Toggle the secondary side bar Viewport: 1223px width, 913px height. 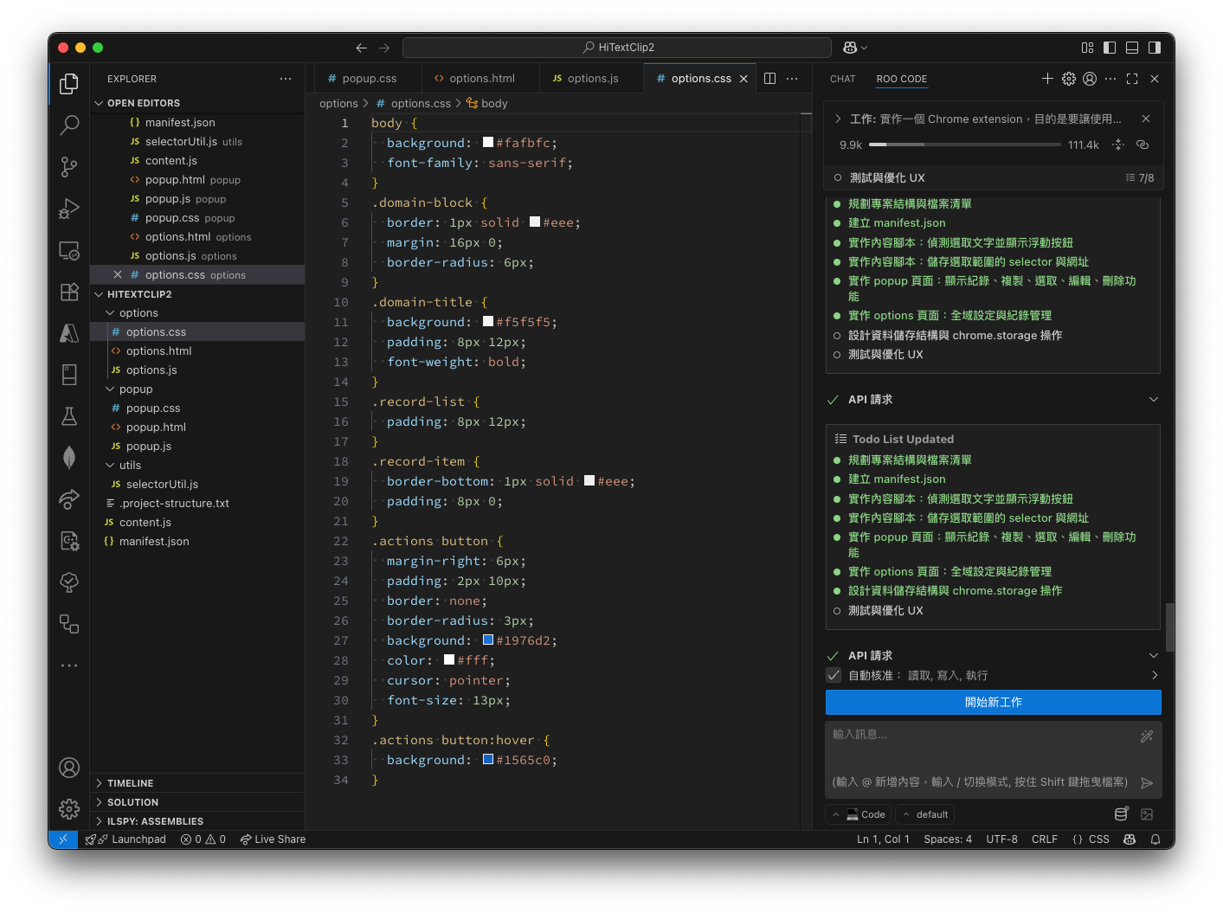click(x=1155, y=48)
